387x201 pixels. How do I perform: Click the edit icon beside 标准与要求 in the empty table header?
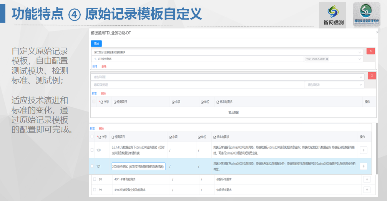(x=218, y=102)
